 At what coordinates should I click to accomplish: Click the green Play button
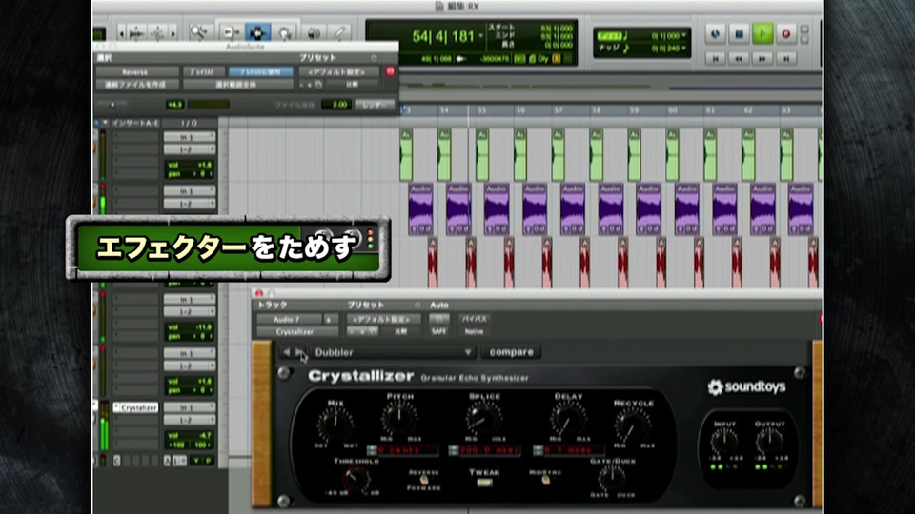tap(762, 34)
